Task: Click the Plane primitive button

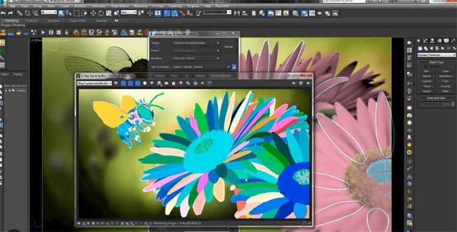Action: [x=445, y=91]
